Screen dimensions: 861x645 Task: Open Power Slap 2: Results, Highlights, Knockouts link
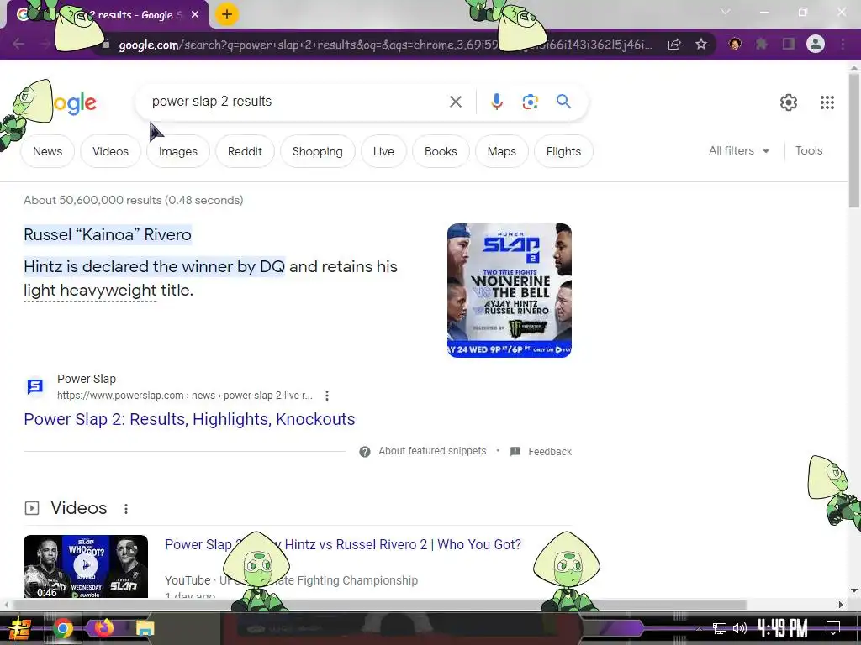[189, 419]
